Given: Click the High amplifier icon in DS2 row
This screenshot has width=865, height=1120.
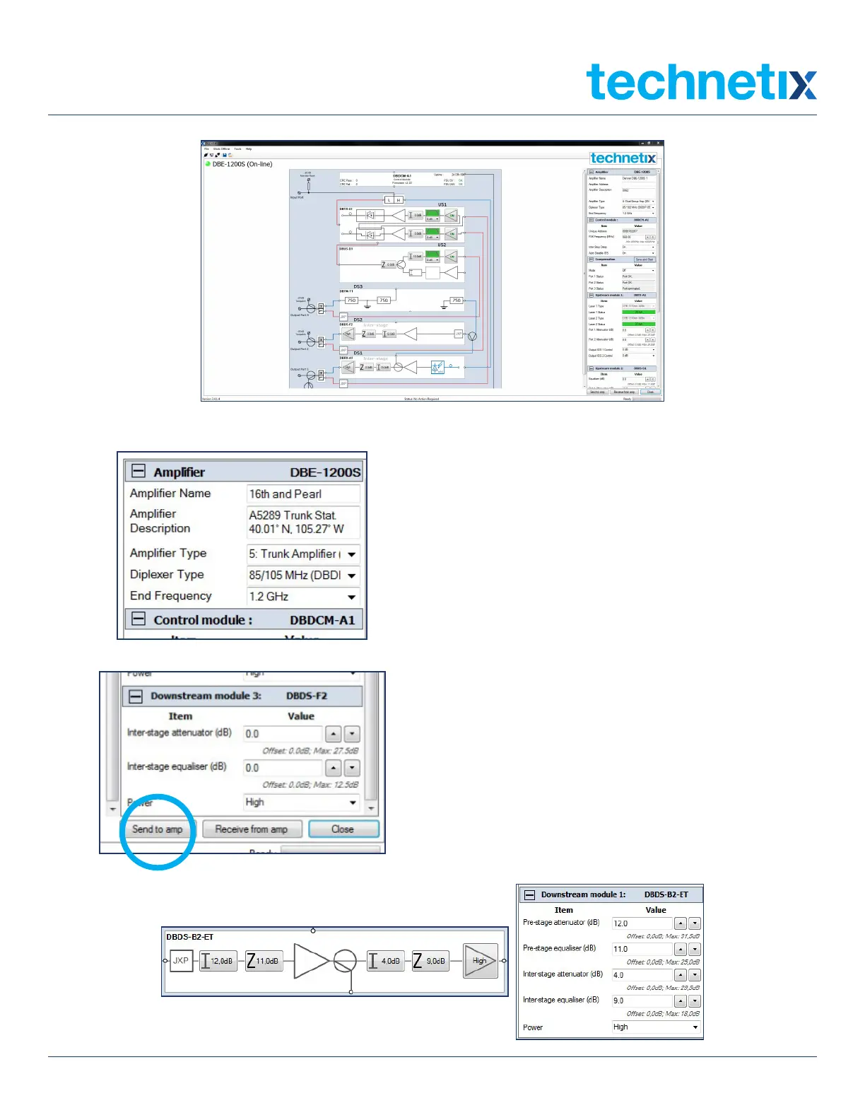Looking at the screenshot, I should click(x=348, y=334).
